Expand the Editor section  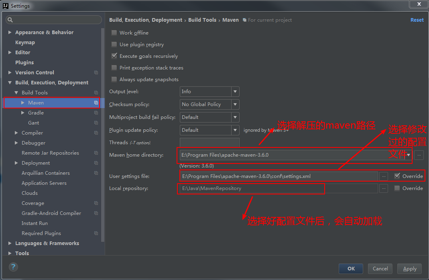click(x=10, y=52)
